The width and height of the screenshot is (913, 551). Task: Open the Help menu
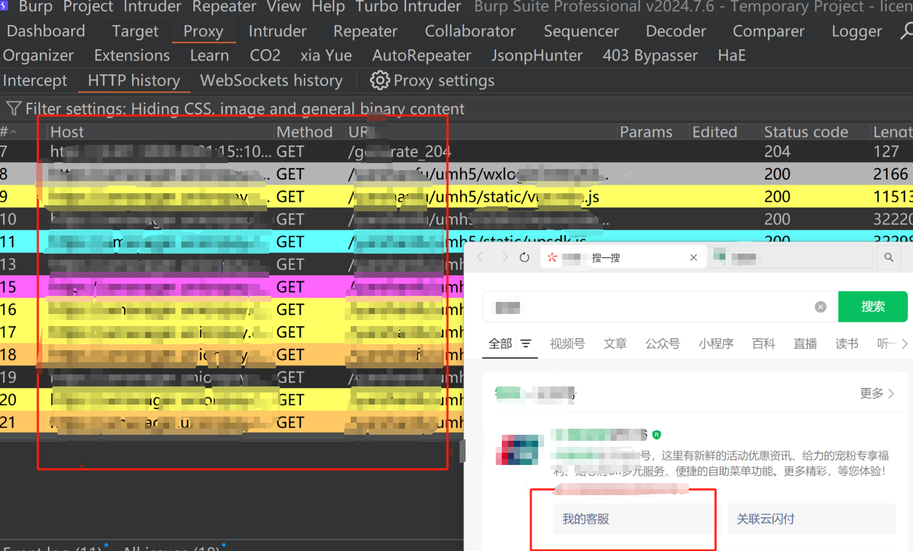pyautogui.click(x=328, y=7)
